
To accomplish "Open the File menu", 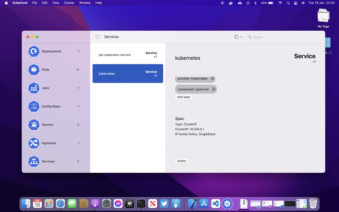I will pyautogui.click(x=35, y=3).
